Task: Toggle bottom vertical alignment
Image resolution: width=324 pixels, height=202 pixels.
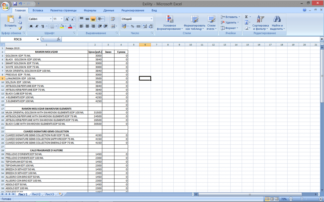Action: pos(93,19)
